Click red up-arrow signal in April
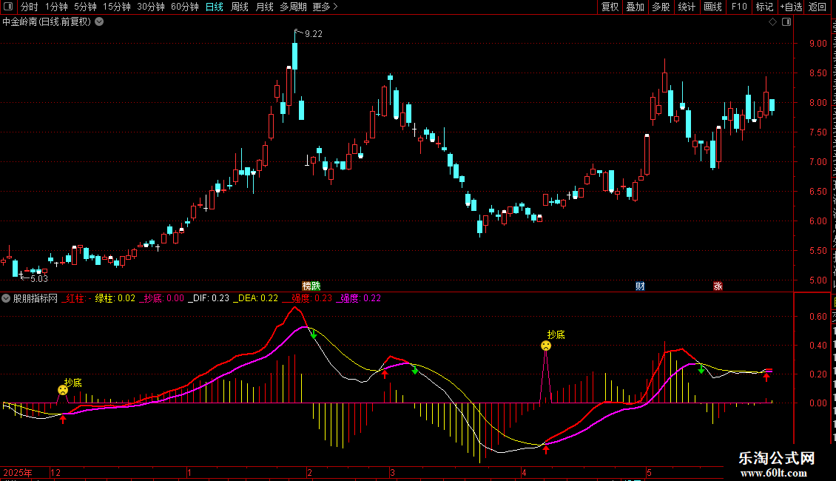This screenshot has width=836, height=481. pyautogui.click(x=545, y=449)
